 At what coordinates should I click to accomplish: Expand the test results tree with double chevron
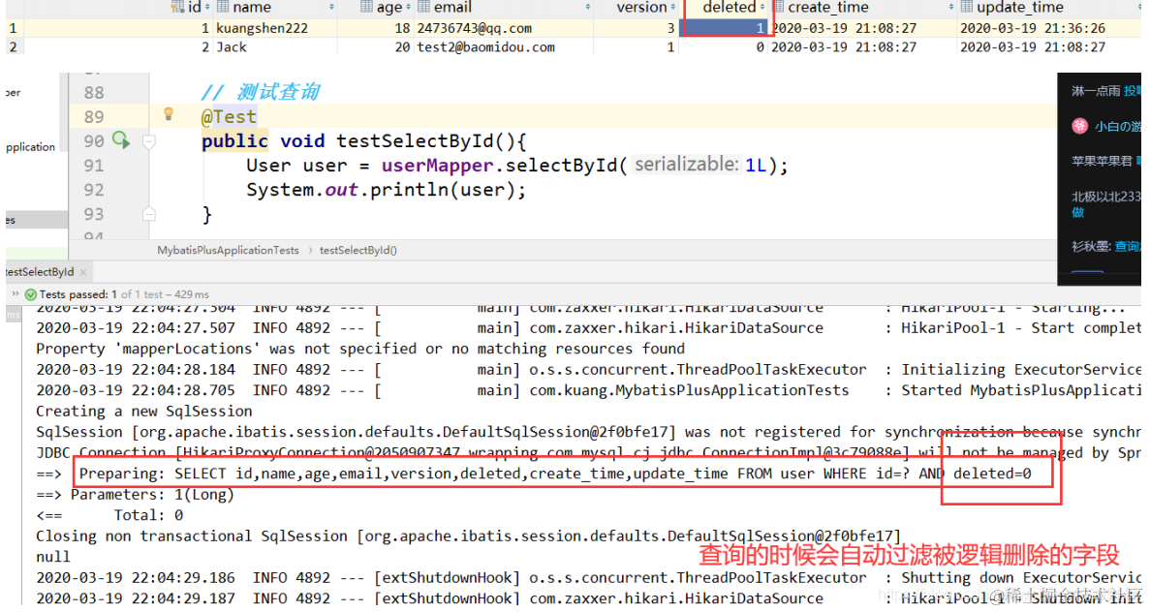[15, 294]
